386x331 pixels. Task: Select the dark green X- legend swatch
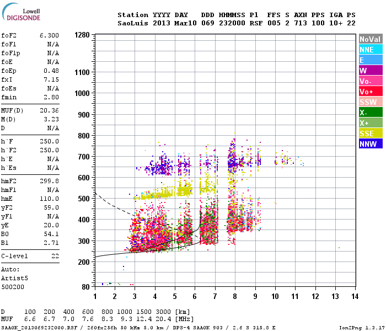[x=371, y=113]
